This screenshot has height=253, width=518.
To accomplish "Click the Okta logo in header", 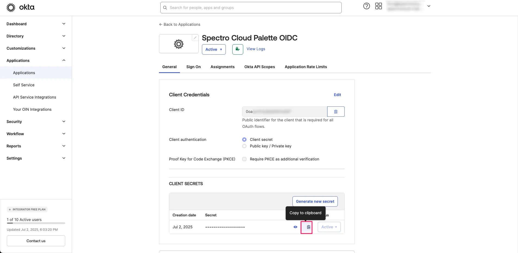I will (20, 7).
